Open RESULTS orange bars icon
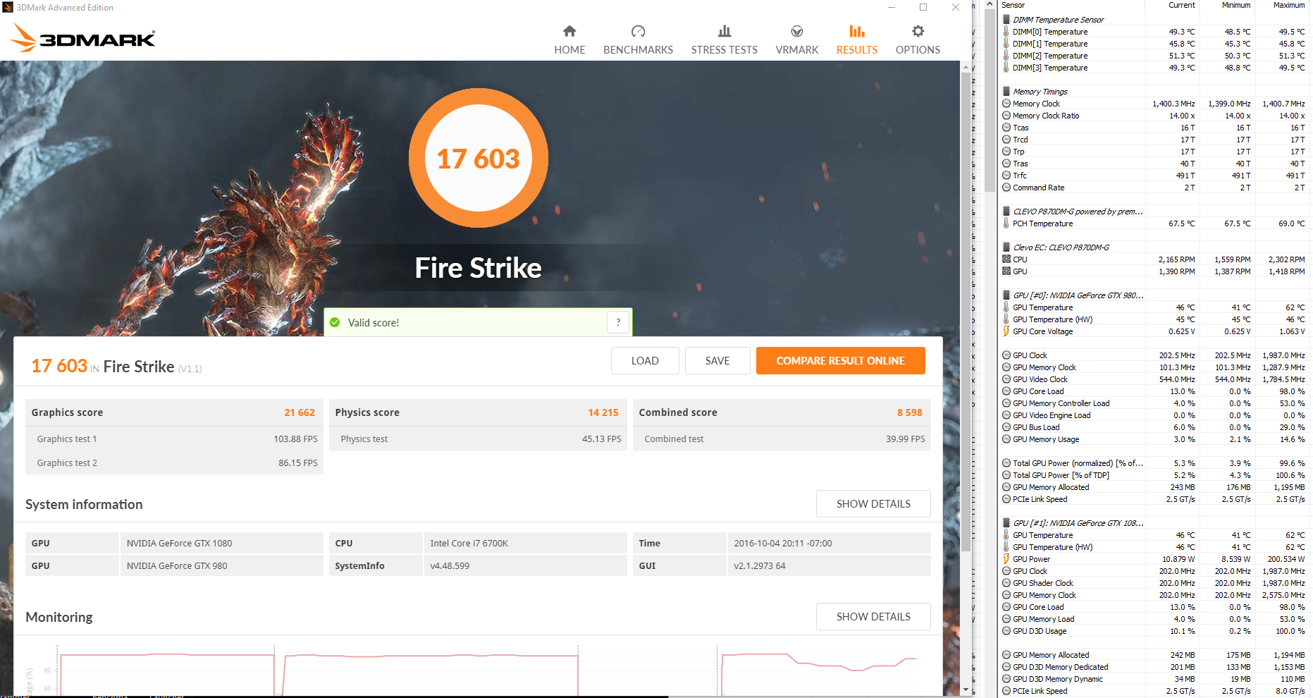The image size is (1313, 698). 857,31
